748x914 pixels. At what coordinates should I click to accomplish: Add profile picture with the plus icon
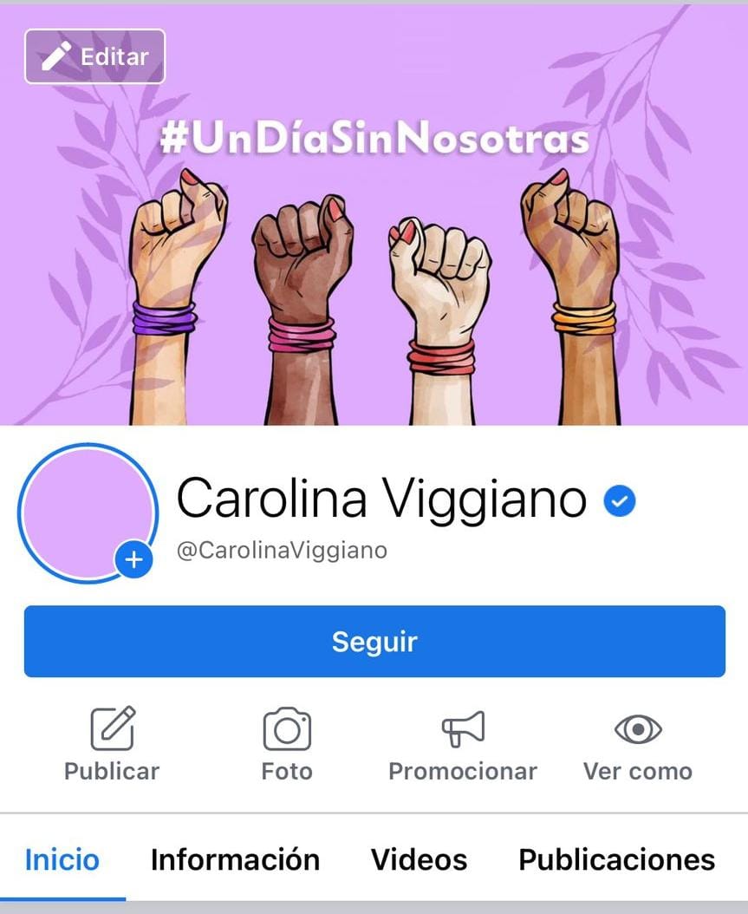[x=134, y=559]
